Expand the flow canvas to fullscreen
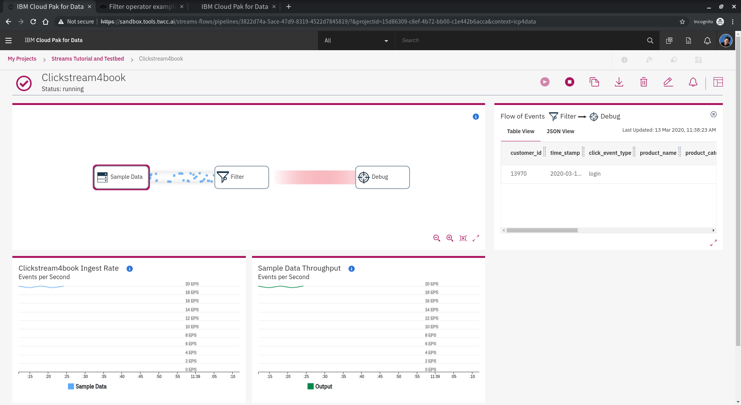 click(x=476, y=238)
